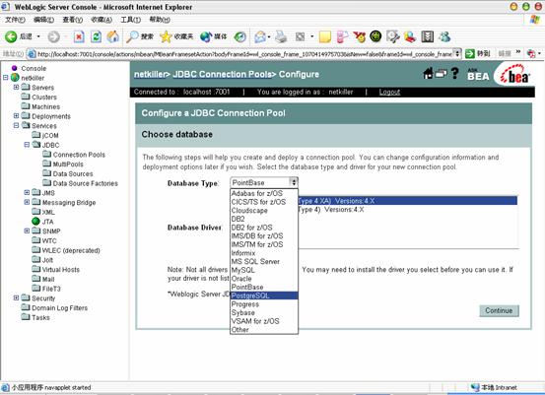Click the Continue button
Viewport: 545px width, 395px height.
pos(499,310)
